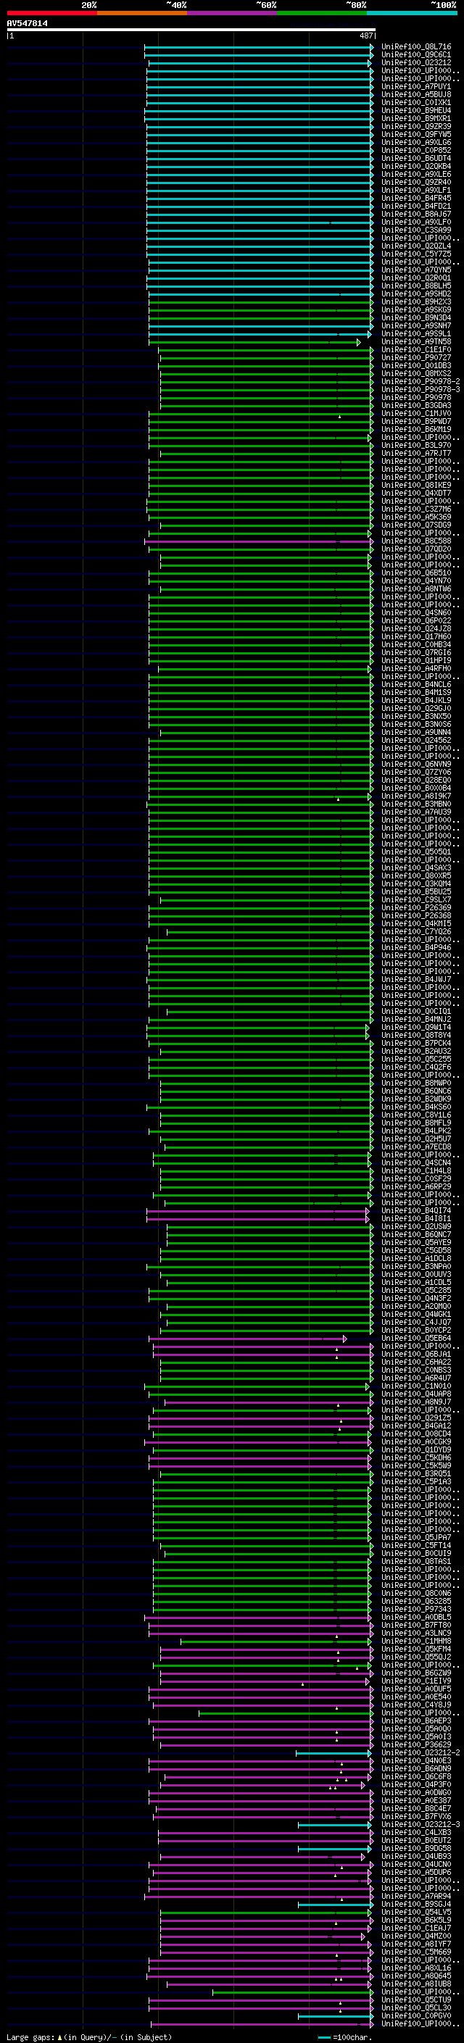This screenshot has width=464, height=2043.
Task: Click the short cyan bar for UniRef100_O23212-3
Action: click(335, 1825)
